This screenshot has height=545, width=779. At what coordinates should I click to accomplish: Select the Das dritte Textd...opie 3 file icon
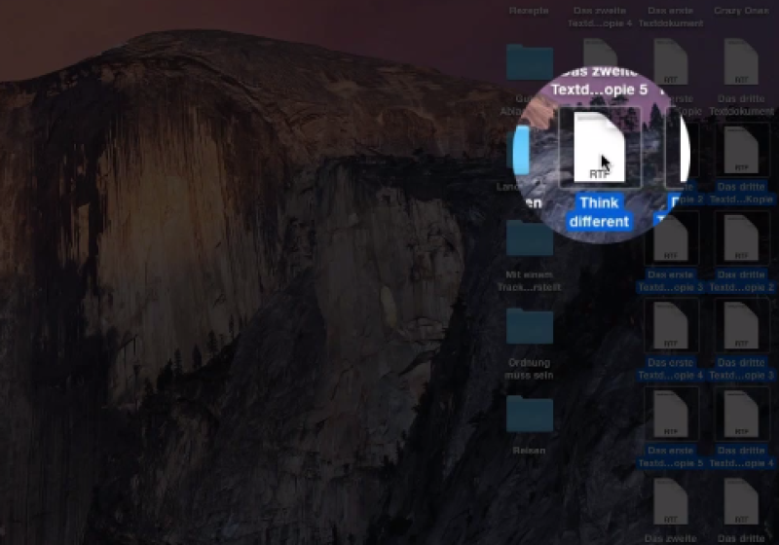click(x=740, y=325)
